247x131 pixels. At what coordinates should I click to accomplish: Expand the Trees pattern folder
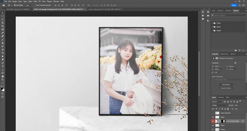[213, 23]
